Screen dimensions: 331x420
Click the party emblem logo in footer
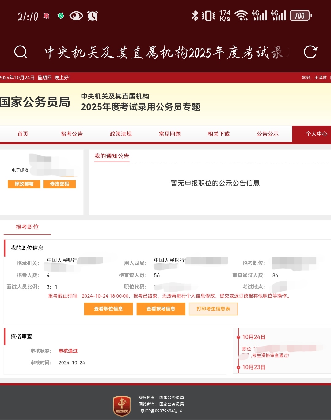click(122, 406)
